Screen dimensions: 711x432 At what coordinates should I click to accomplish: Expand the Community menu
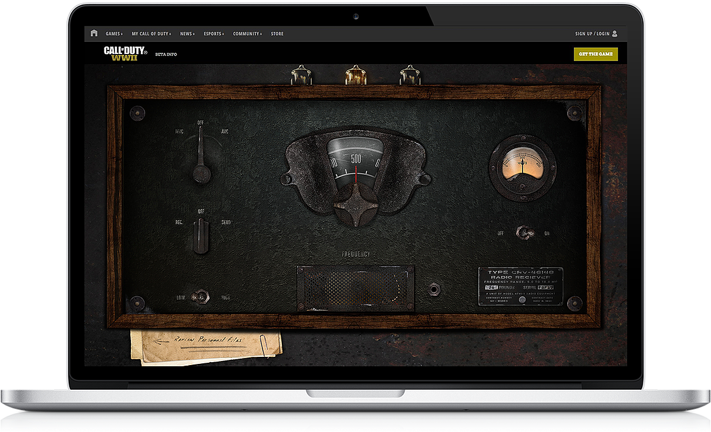click(x=247, y=34)
